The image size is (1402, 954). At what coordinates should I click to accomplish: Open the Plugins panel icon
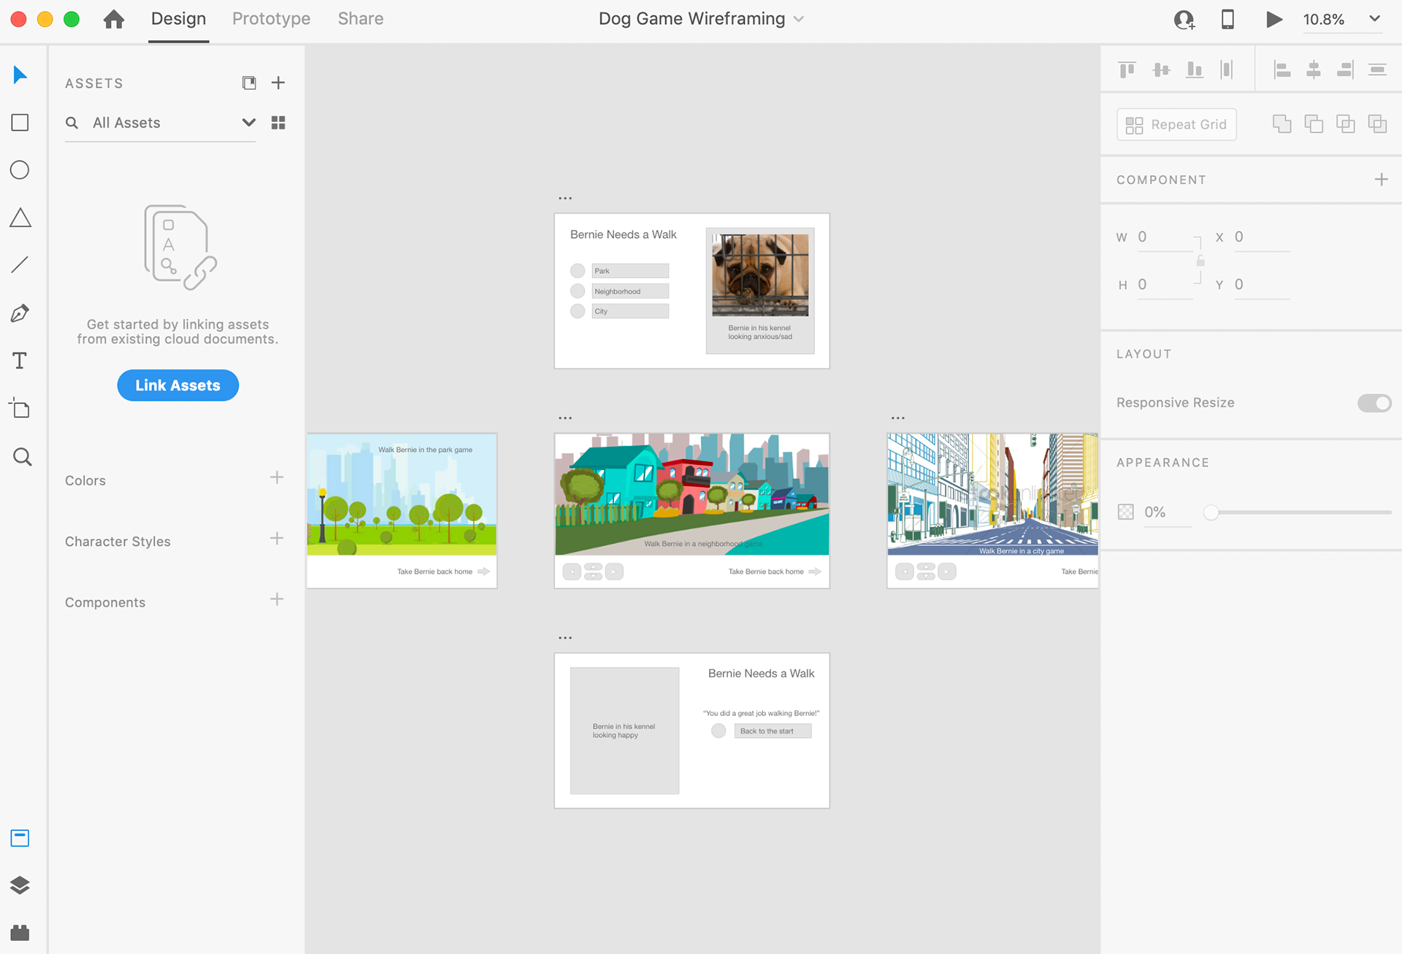click(x=20, y=933)
